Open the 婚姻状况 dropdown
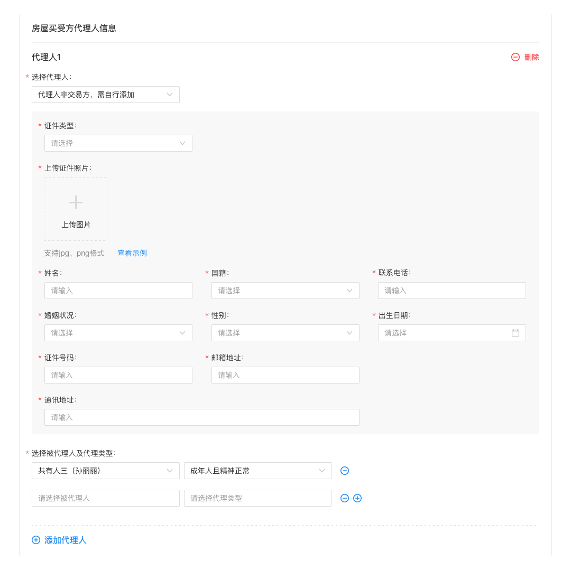The width and height of the screenshot is (571, 570). tap(118, 333)
